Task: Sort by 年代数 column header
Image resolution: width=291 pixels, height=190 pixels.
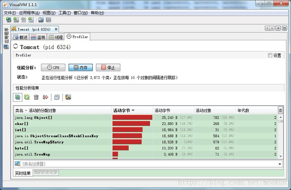Action: 257,110
